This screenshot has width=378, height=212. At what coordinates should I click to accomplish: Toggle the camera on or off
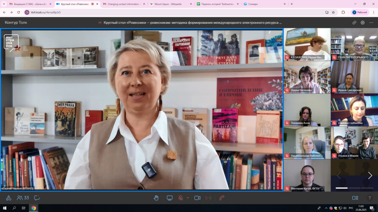tap(197, 198)
